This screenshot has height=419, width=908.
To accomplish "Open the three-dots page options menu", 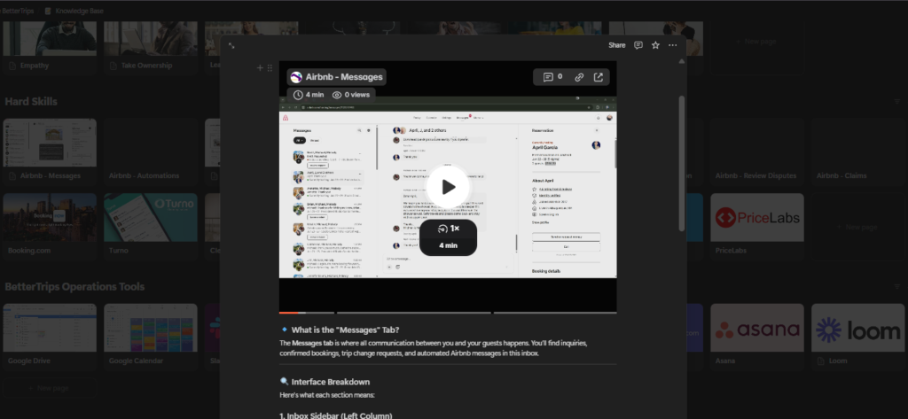I will click(673, 45).
